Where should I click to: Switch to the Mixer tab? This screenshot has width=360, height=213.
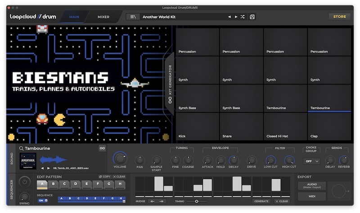point(103,17)
